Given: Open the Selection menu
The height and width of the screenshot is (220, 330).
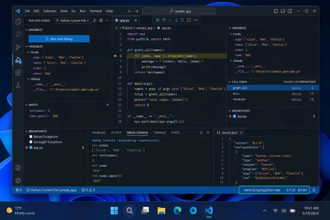Looking at the screenshot, I should coord(50,11).
